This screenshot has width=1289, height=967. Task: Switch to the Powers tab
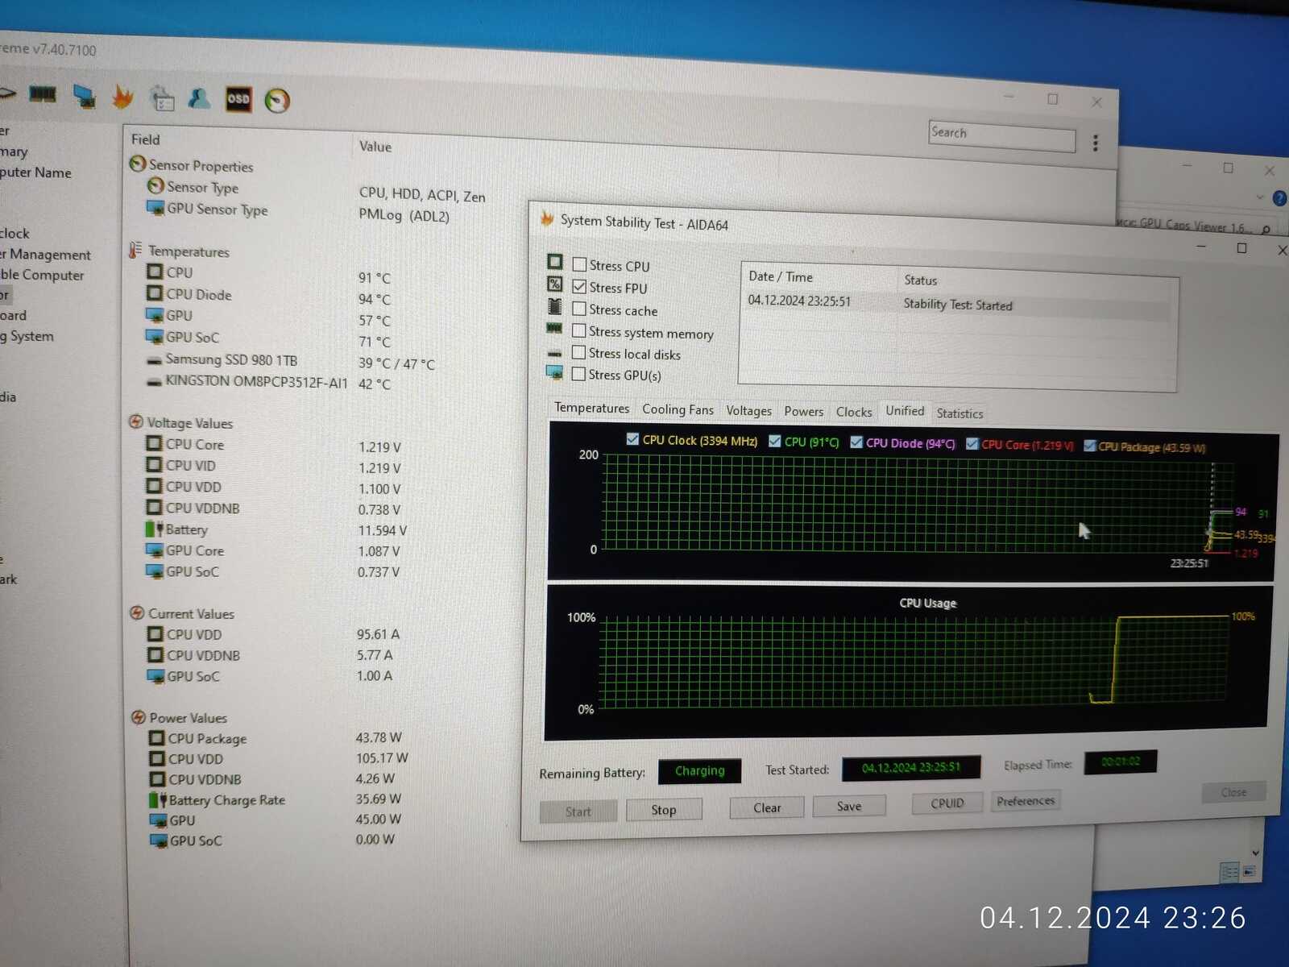tap(803, 412)
